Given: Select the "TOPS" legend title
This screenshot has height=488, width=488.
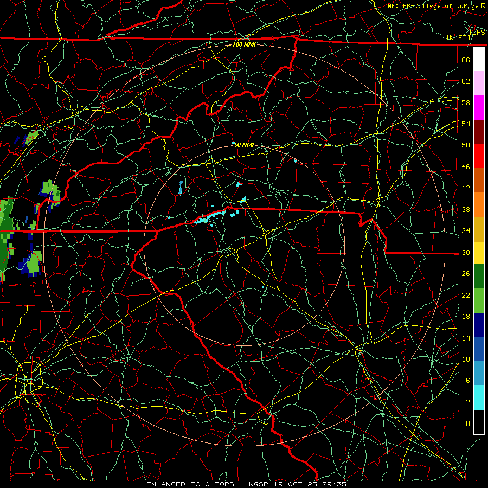Looking at the screenshot, I should coord(477,33).
